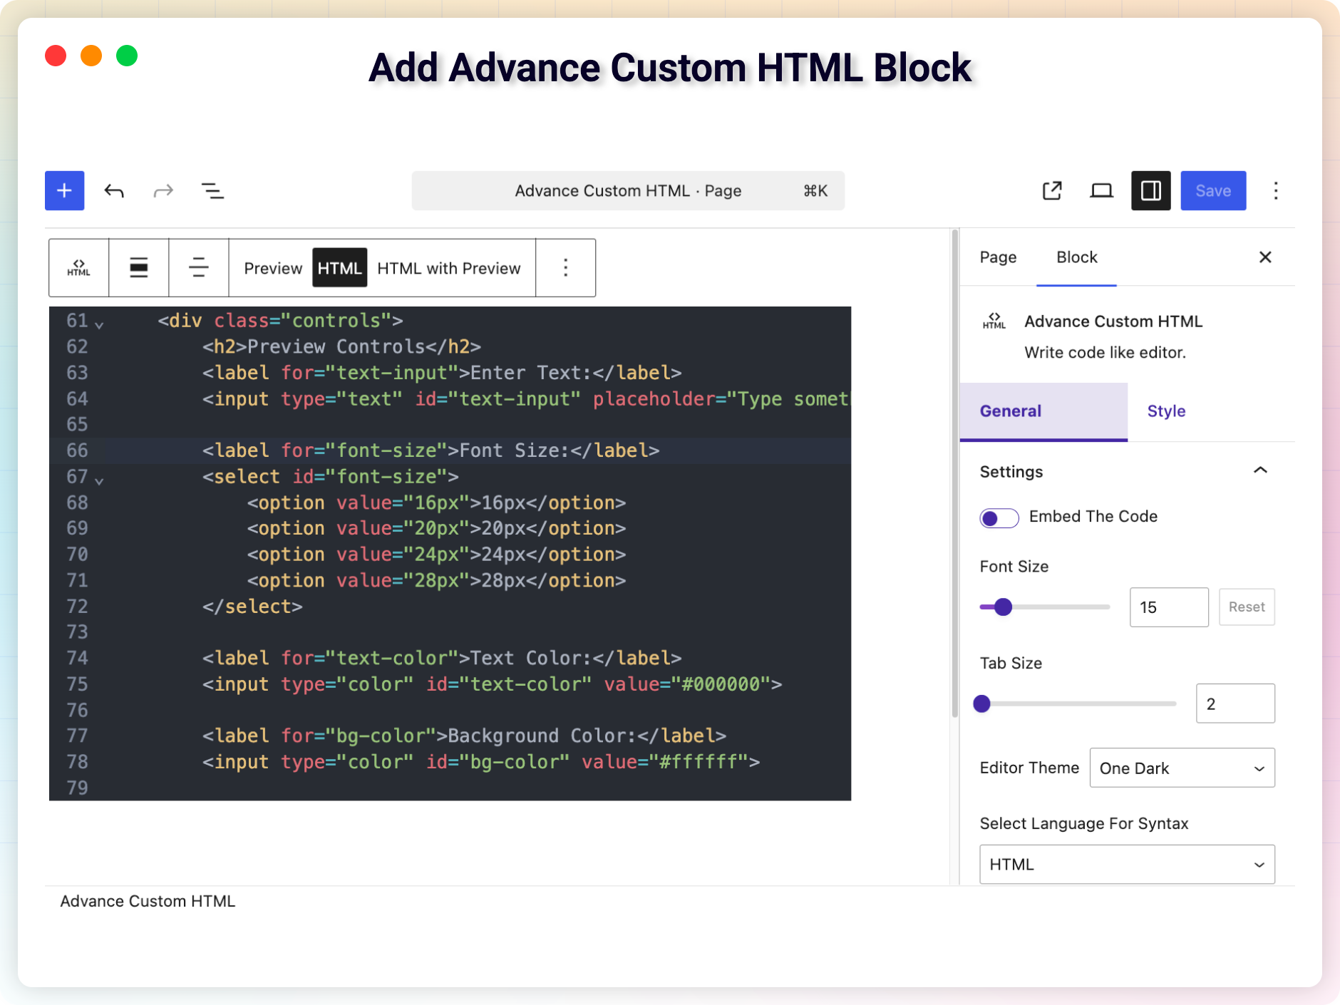Viewport: 1340px width, 1005px height.
Task: Choose HTML with Preview mode
Action: [x=448, y=268]
